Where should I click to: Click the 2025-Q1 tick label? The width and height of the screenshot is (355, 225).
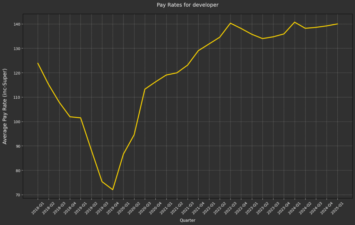point(337,208)
